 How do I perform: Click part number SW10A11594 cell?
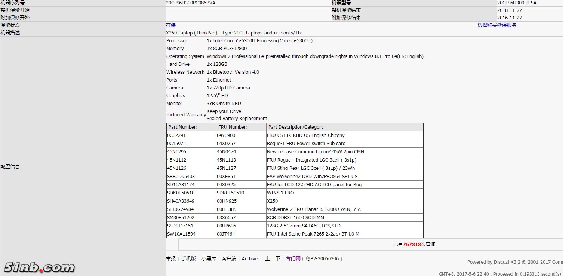click(x=191, y=234)
